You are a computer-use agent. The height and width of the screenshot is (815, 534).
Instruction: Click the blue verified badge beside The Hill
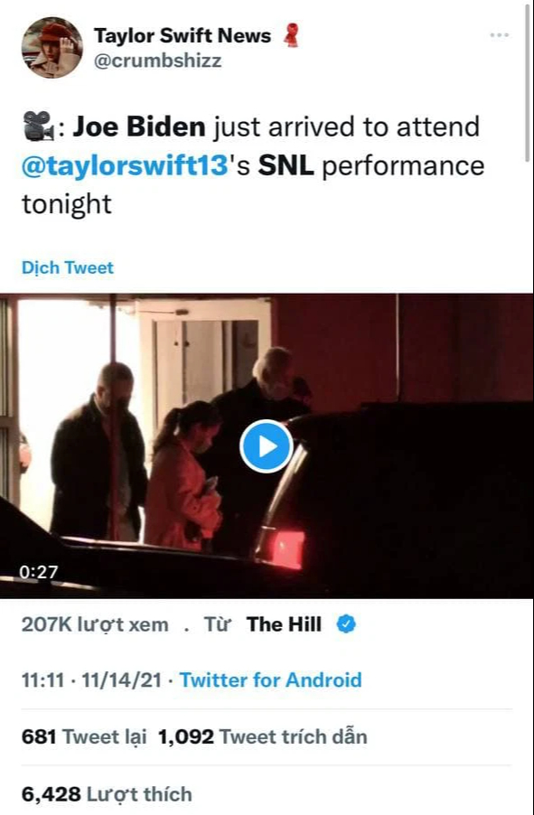(346, 623)
